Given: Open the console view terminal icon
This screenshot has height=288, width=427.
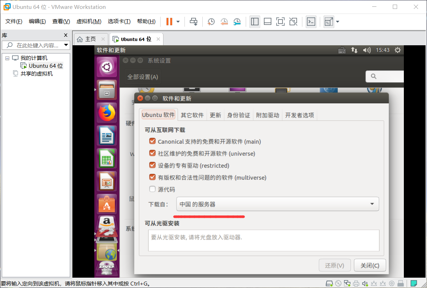Looking at the screenshot, I should [x=311, y=21].
